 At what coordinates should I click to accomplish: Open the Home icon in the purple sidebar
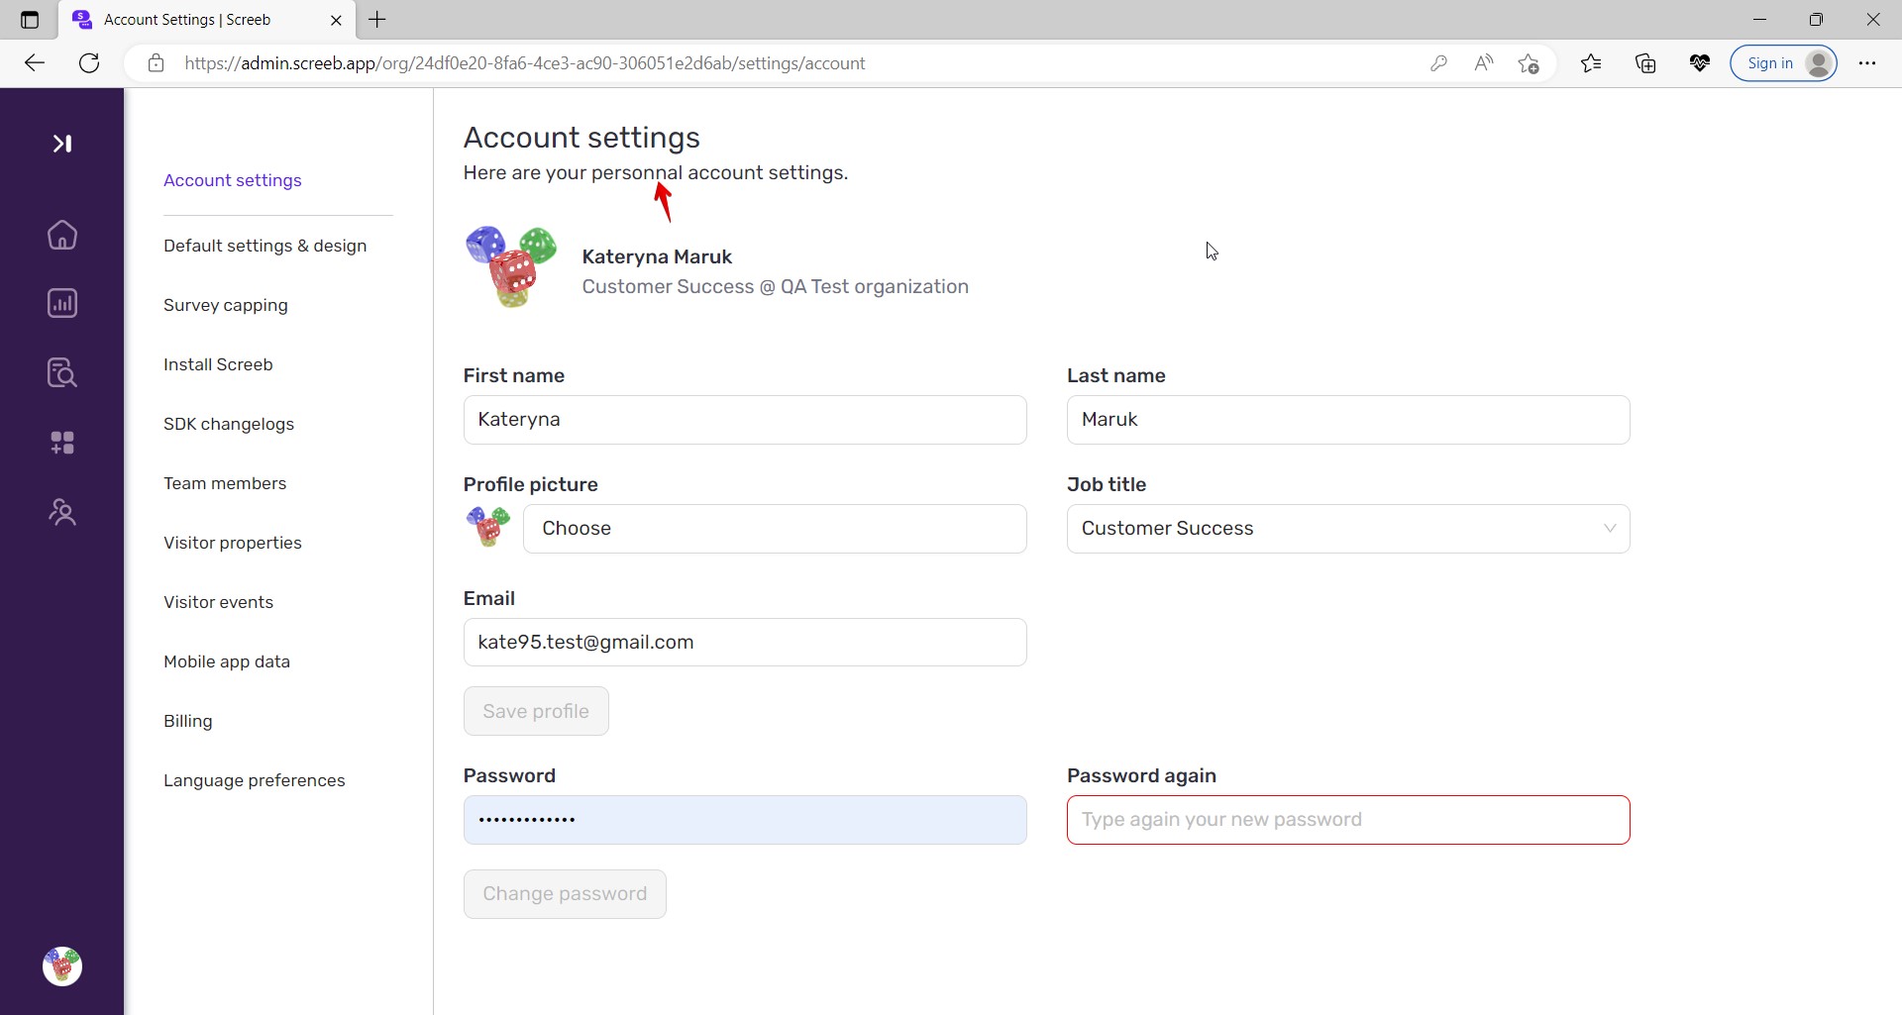pyautogui.click(x=62, y=235)
